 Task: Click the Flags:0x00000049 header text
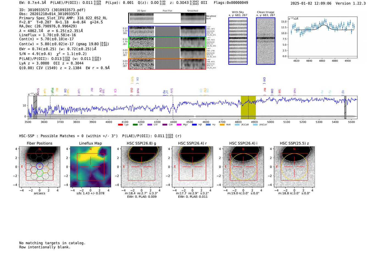(231, 3)
